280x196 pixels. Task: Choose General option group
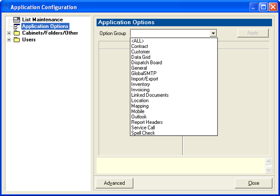(x=174, y=68)
